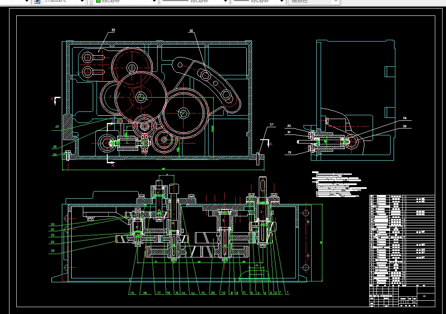This screenshot has width=446, height=314.
Task: Select bottom callout label 1
Action: point(288,293)
